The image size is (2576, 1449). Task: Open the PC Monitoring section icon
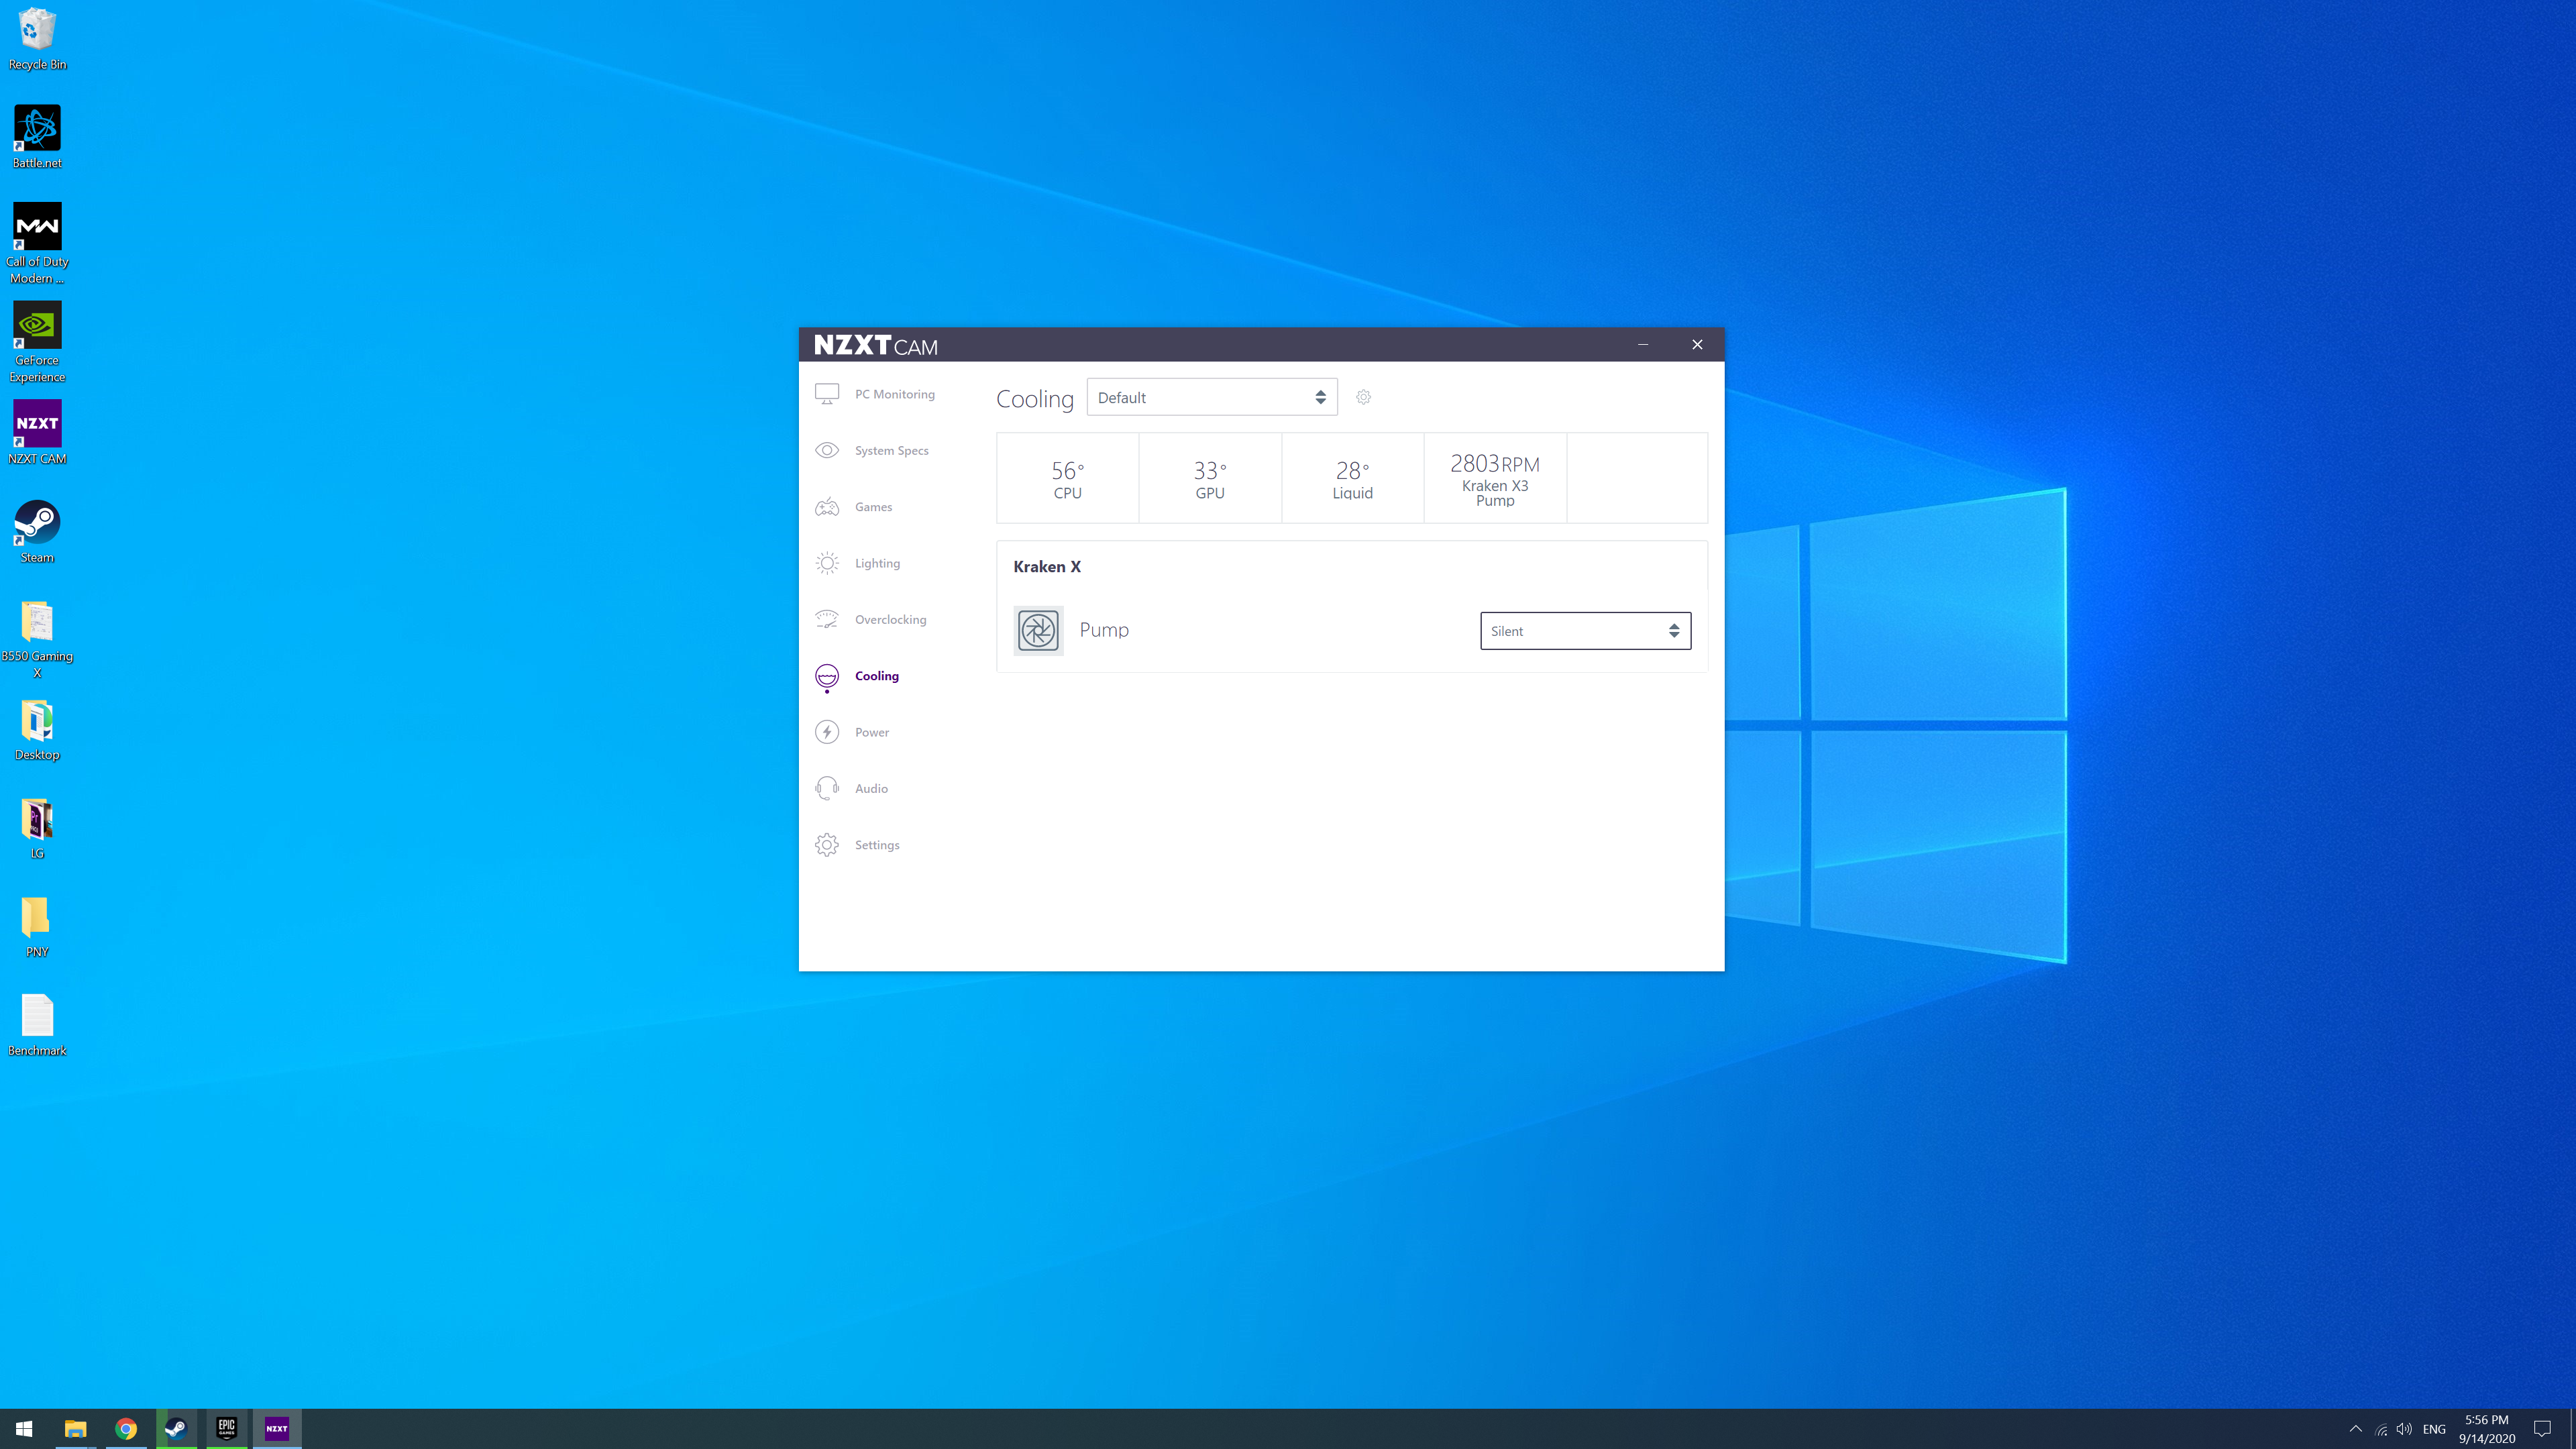(827, 394)
